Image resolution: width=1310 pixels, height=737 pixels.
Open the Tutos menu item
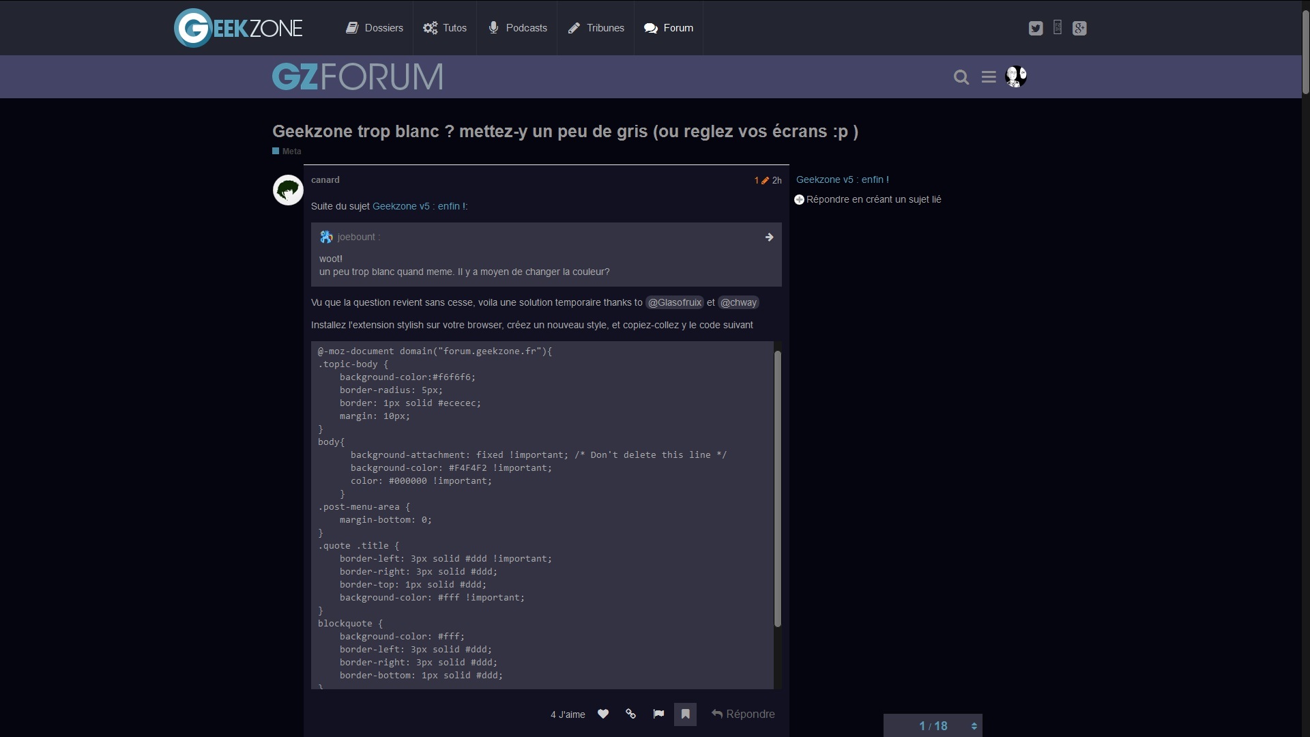point(445,28)
